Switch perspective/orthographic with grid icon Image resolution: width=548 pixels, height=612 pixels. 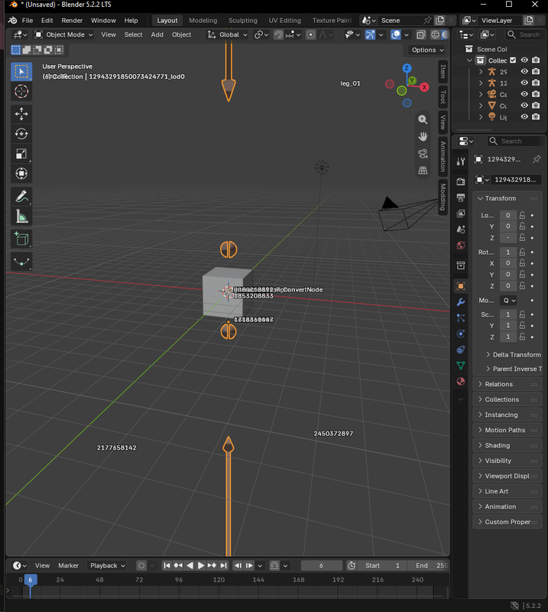(x=423, y=170)
